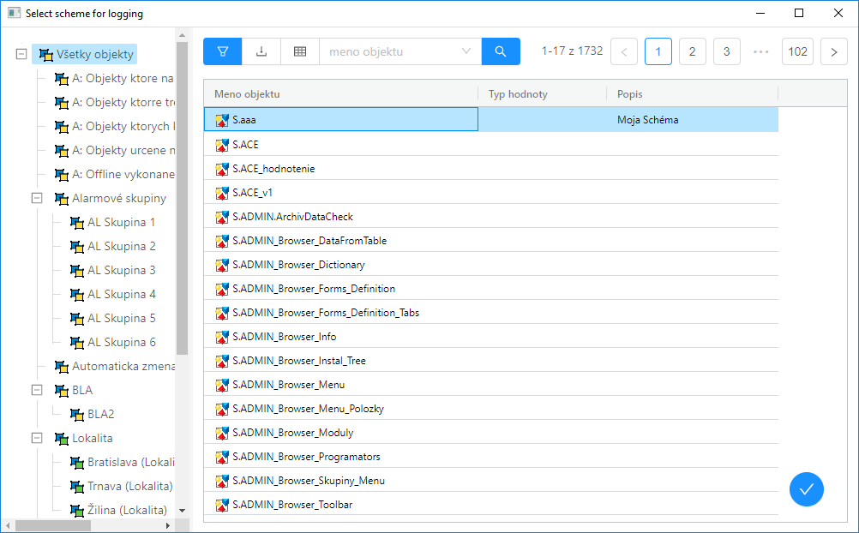Viewport: 859px width, 533px height.
Task: Collapse the Všetky objekty root node
Action: 21,54
